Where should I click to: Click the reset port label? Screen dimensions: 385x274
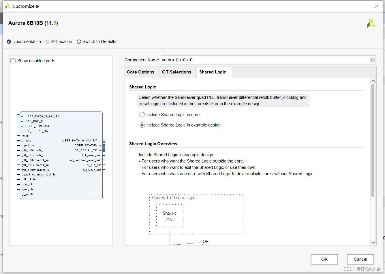25,136
